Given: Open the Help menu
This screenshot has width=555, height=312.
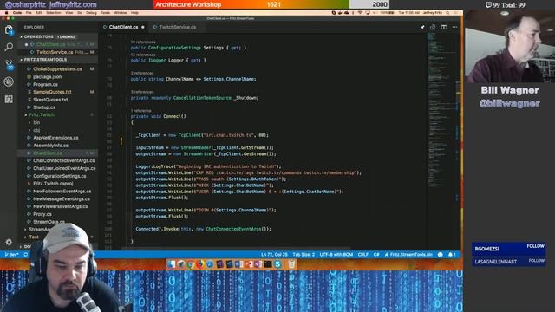Looking at the screenshot, I should (x=134, y=13).
